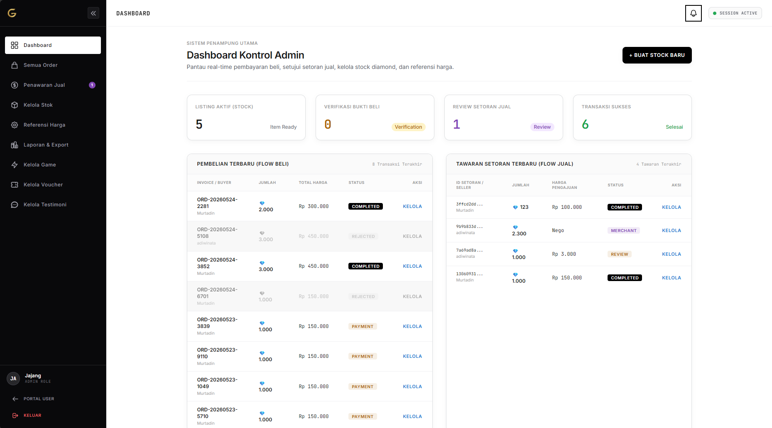Viewport: 772px width, 428px height.
Task: Click Kelola for order ORD-20260523-9110
Action: tap(412, 356)
